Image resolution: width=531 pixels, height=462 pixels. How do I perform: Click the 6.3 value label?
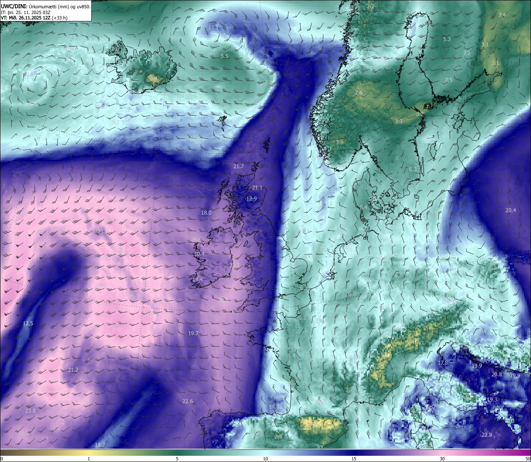point(413,169)
